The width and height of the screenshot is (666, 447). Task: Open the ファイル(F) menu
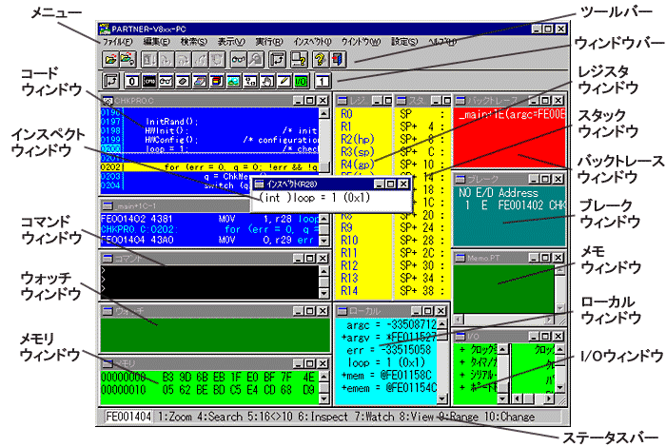(117, 42)
